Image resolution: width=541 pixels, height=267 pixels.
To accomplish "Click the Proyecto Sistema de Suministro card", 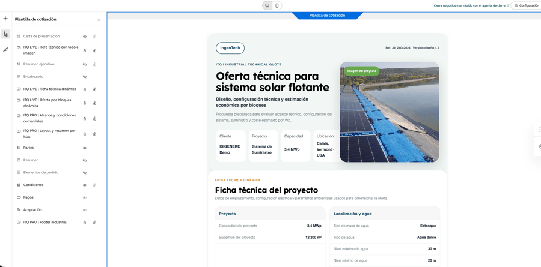I will coord(263,146).
